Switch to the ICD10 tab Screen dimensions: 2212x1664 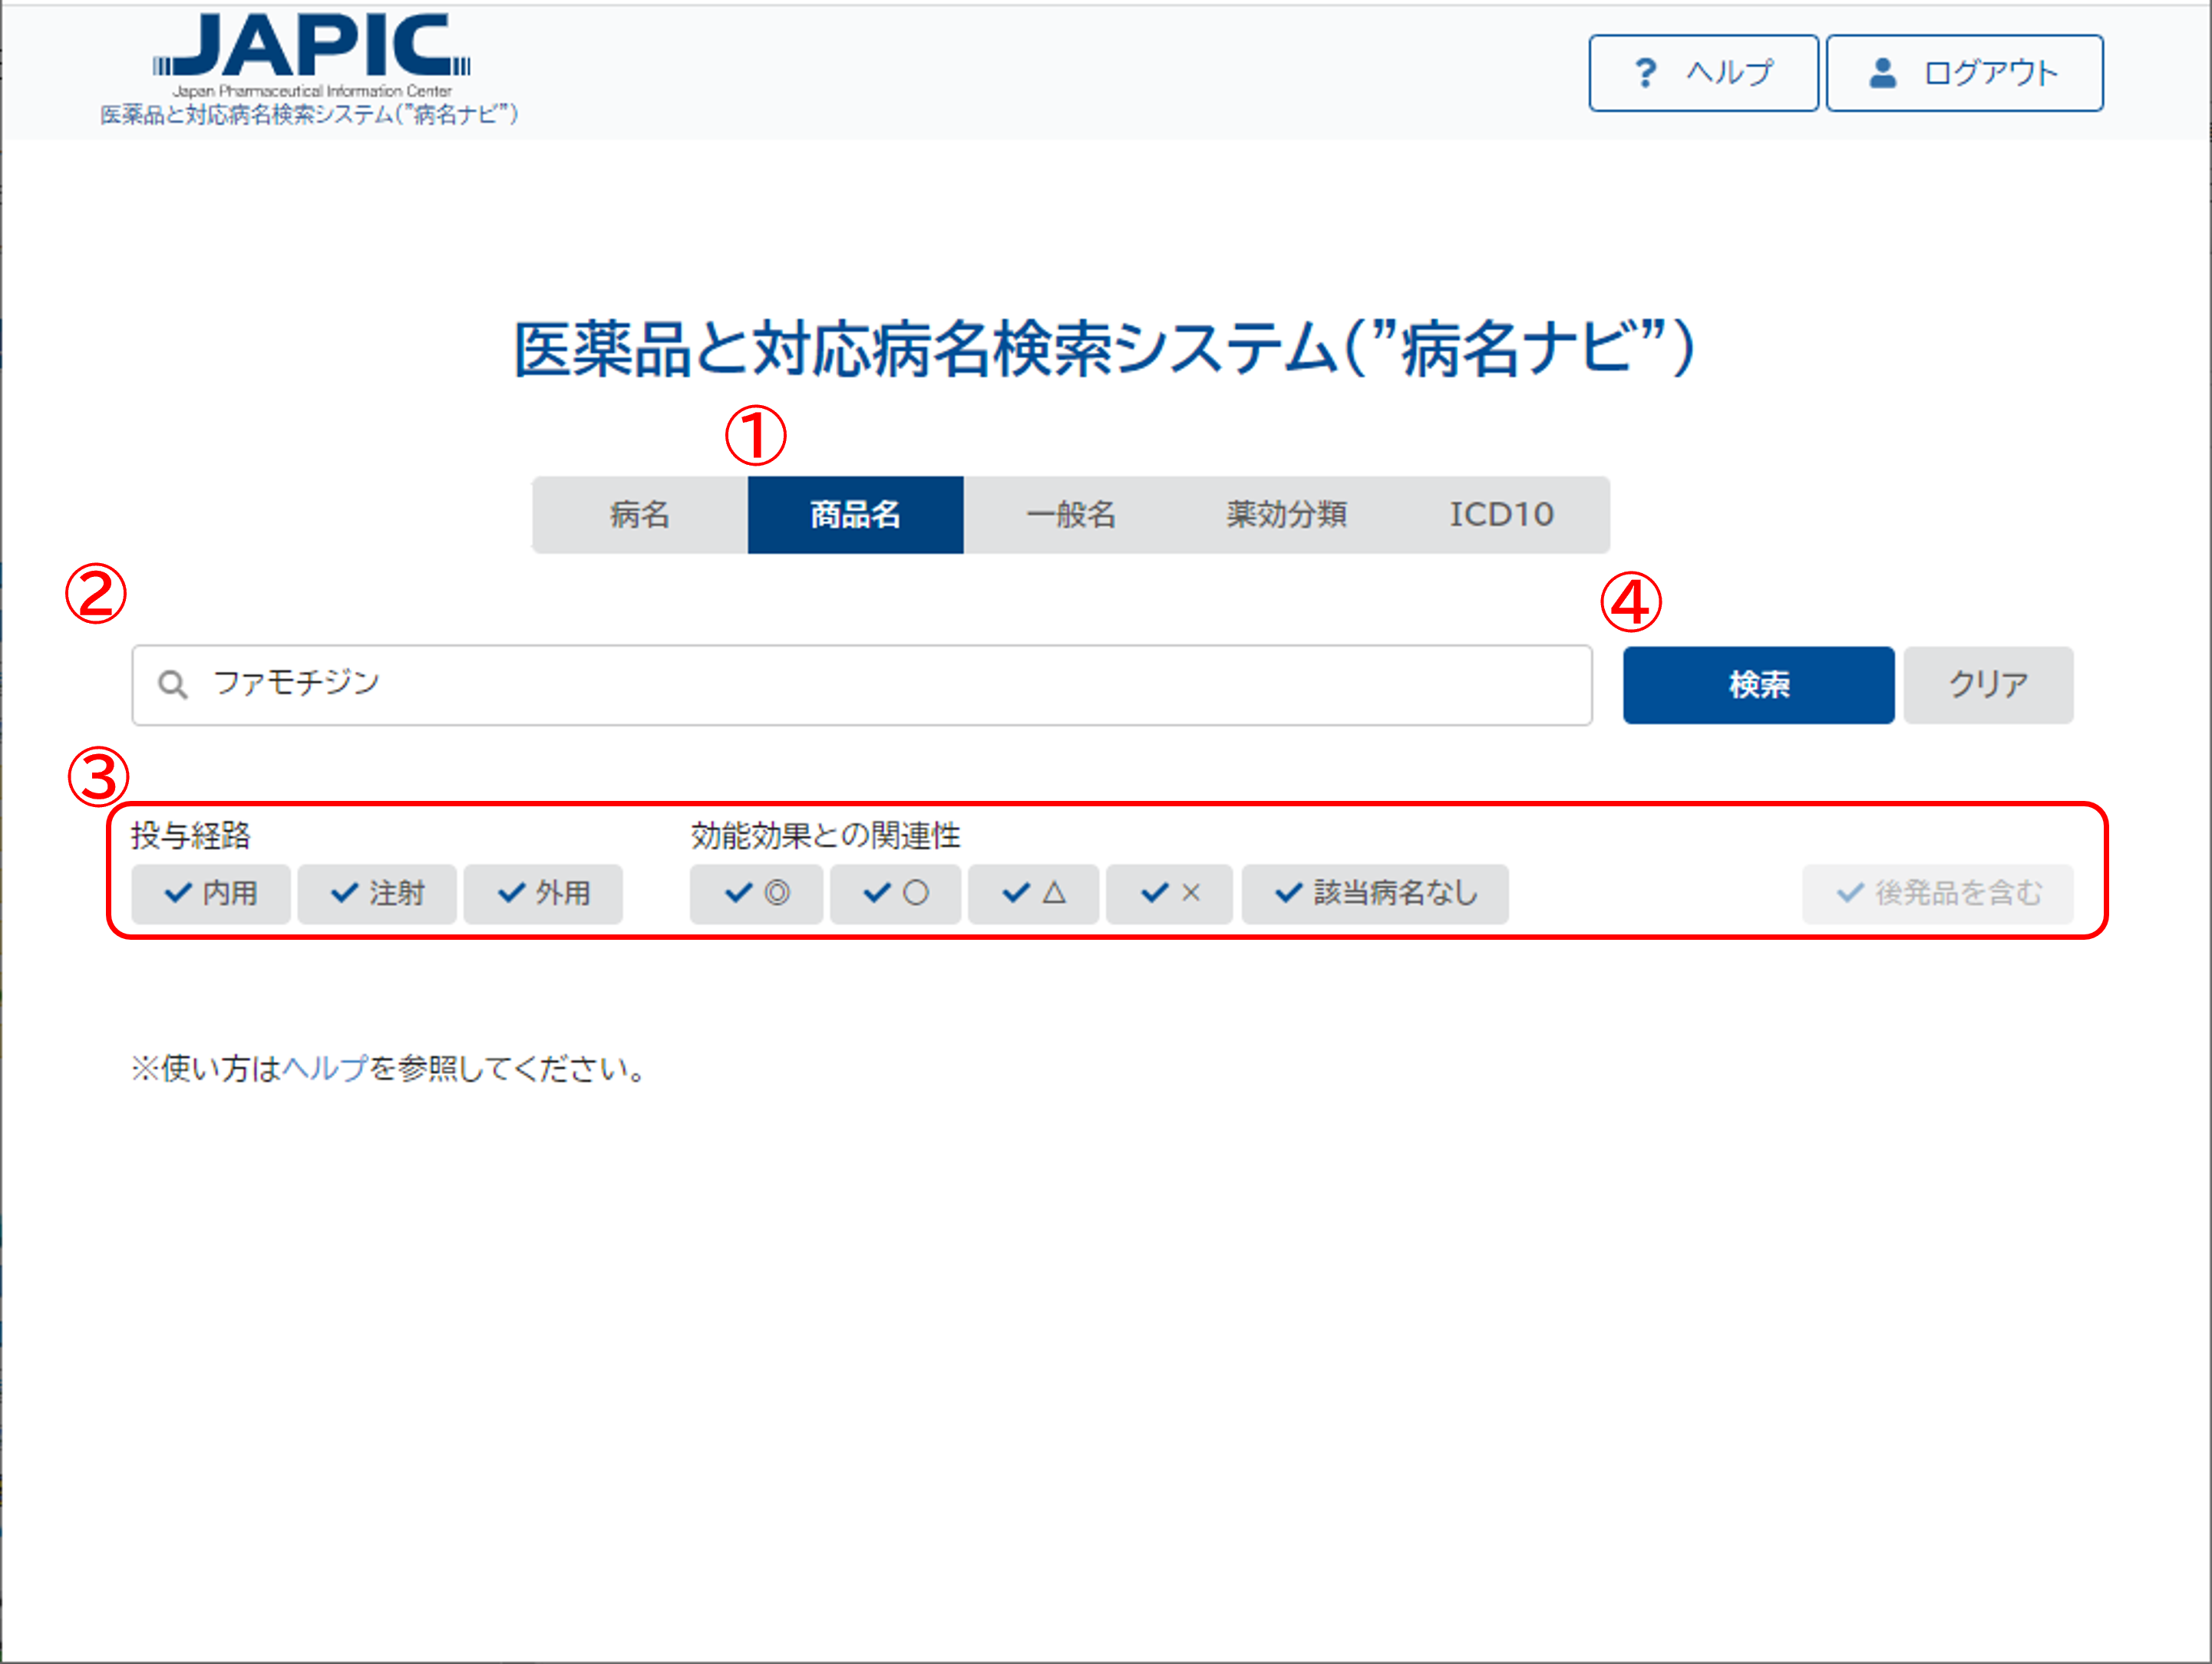click(x=1502, y=515)
